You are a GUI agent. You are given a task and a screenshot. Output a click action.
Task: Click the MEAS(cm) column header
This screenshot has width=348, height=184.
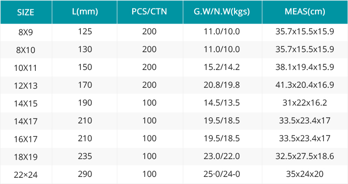(305, 12)
